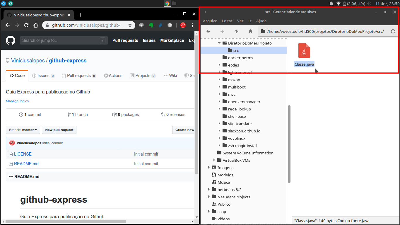The width and height of the screenshot is (400, 225).
Task: Expand the NetBeansProjects folder
Action: pyautogui.click(x=209, y=197)
